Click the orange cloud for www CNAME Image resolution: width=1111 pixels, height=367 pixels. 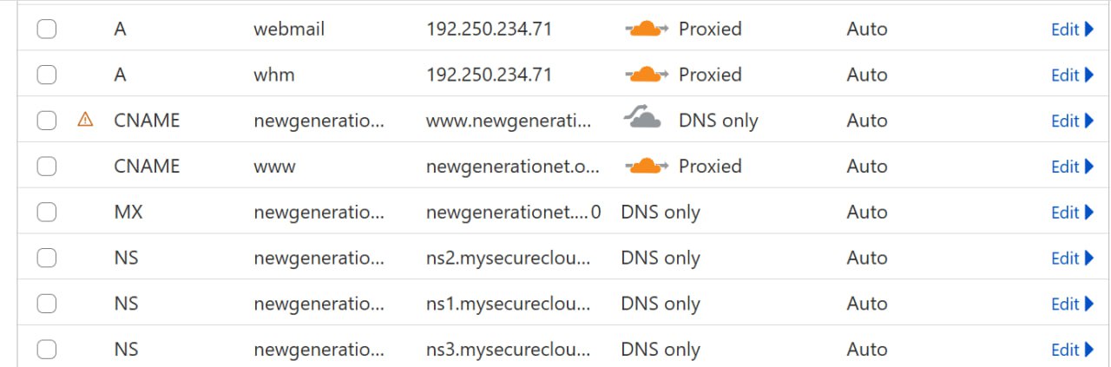647,166
